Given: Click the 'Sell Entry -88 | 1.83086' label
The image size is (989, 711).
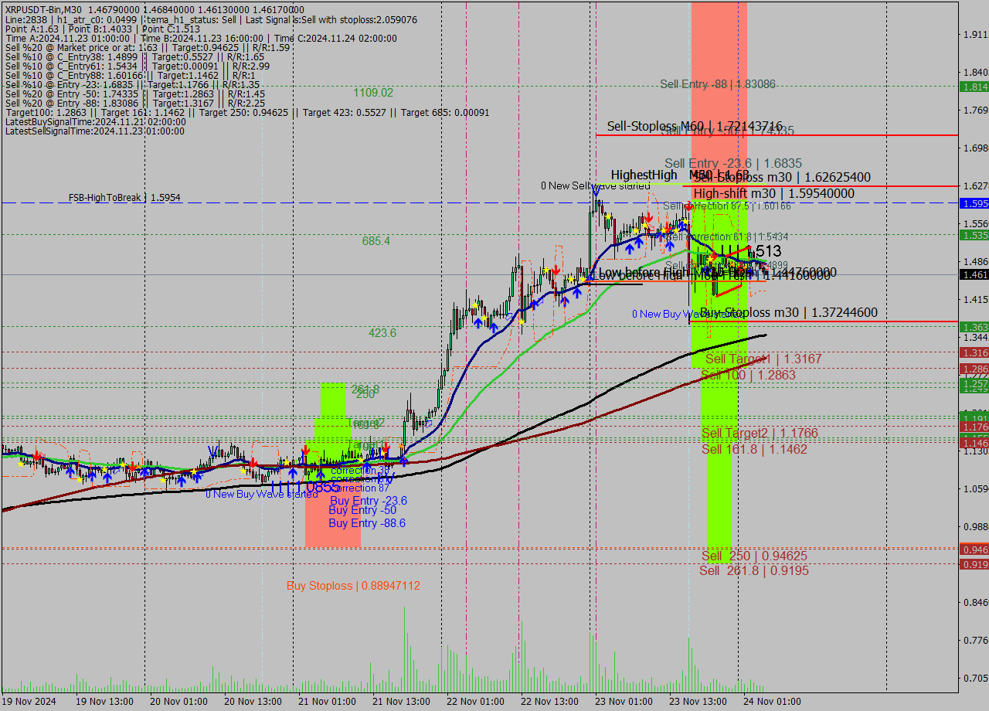Looking at the screenshot, I should [718, 83].
